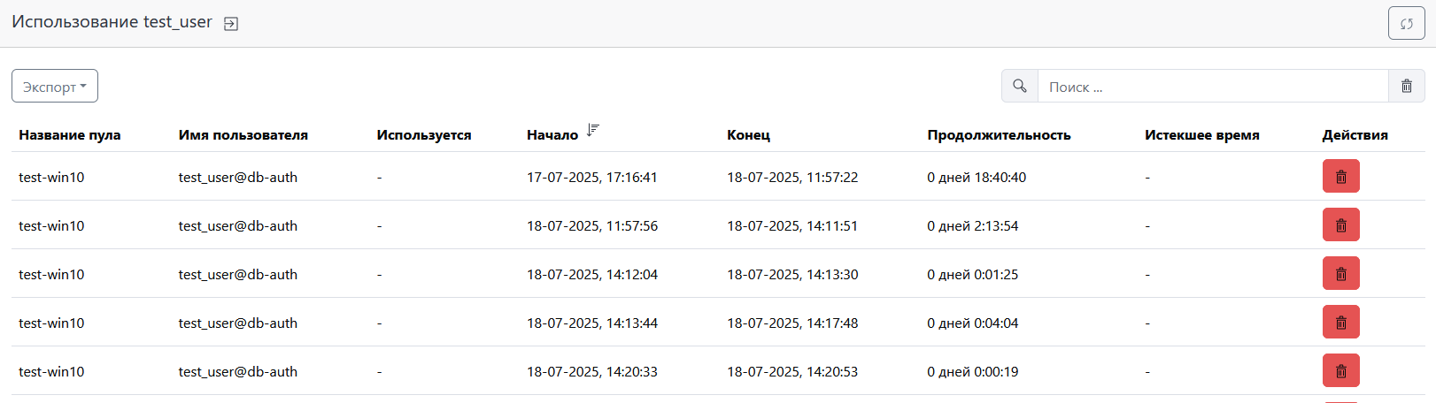Sort table by Конец column
Viewport: 1436px width, 403px height.
(748, 135)
